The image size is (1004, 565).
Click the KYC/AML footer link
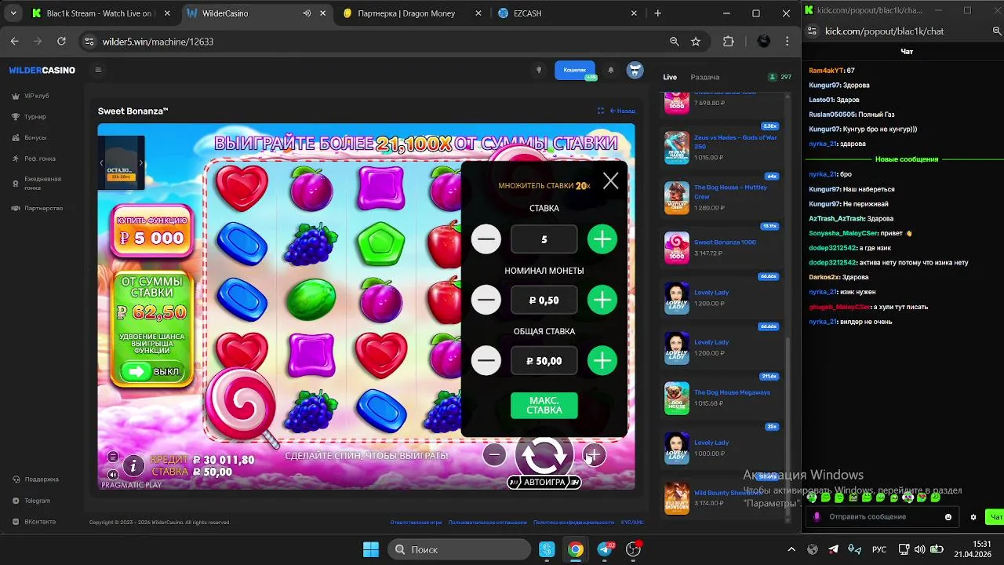(x=632, y=522)
